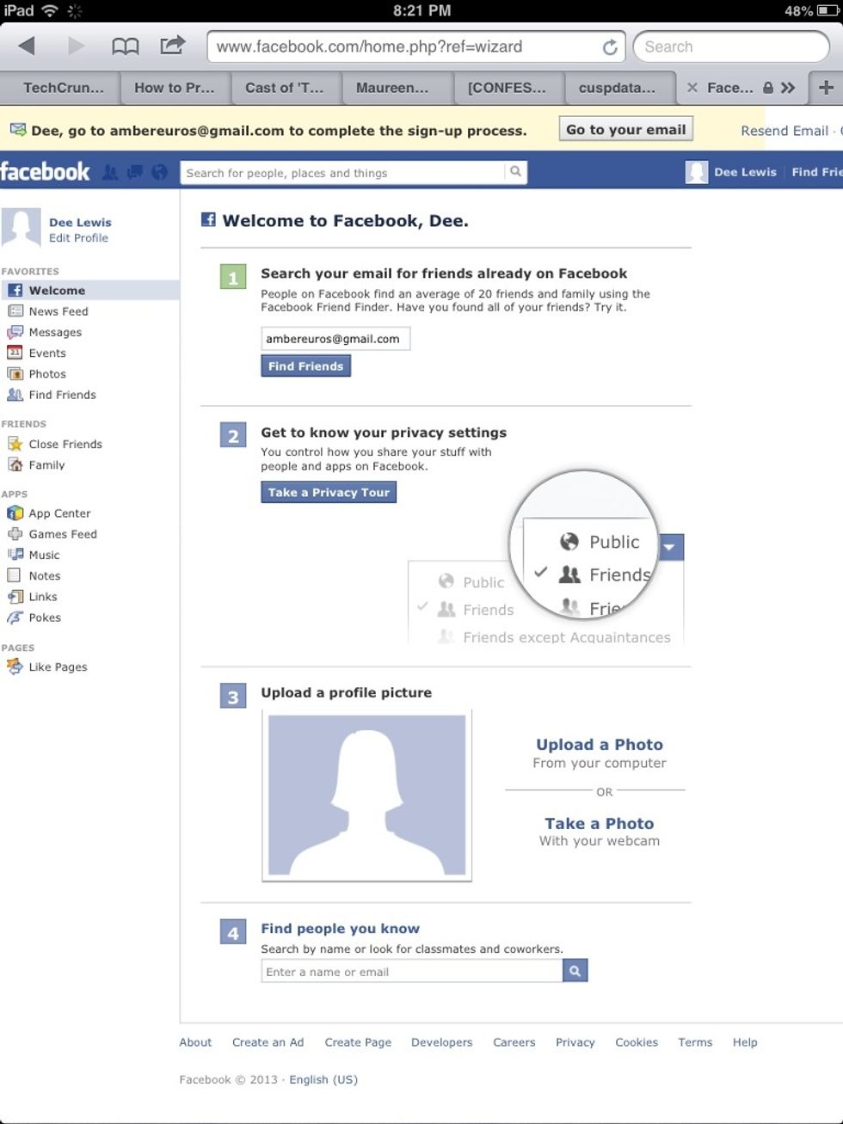Click Dee Lewis name in header
Viewport: 843px width, 1124px height.
coord(745,172)
